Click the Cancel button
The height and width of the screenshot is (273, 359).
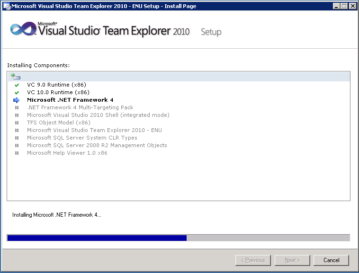(331, 260)
